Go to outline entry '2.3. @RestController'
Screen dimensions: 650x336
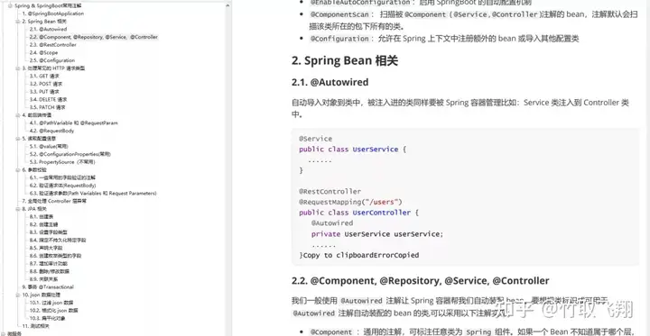pos(53,45)
